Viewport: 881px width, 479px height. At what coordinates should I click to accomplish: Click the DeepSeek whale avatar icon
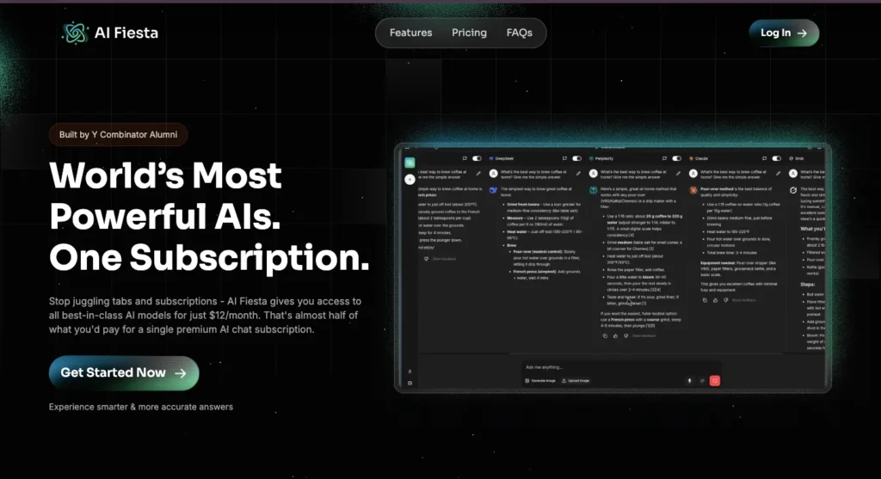pos(493,190)
